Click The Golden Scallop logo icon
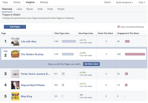The image size is (148, 103). pos(15,54)
